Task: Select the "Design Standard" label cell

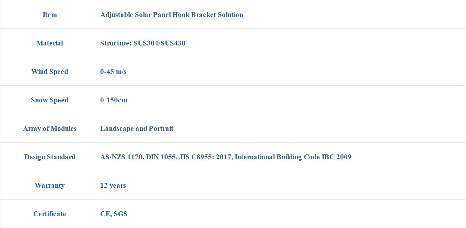Action: click(x=50, y=157)
